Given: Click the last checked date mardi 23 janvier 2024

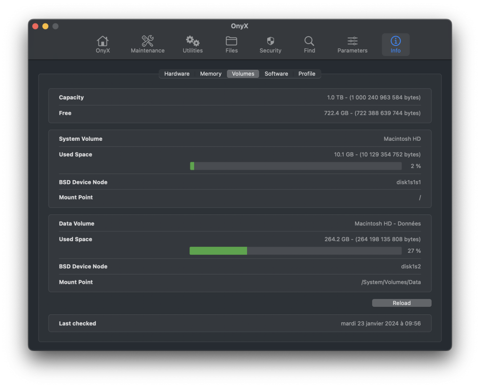Looking at the screenshot, I should [381, 323].
